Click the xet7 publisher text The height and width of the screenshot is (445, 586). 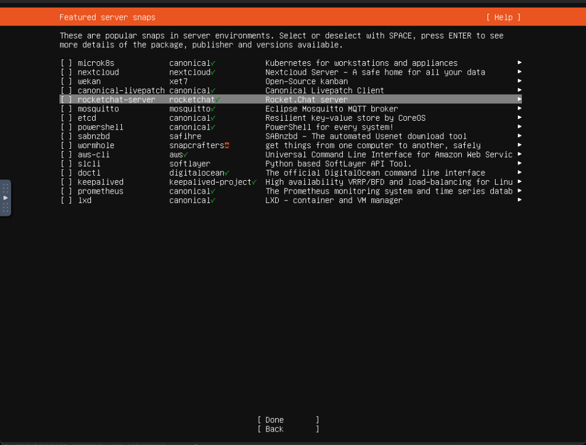(x=178, y=82)
